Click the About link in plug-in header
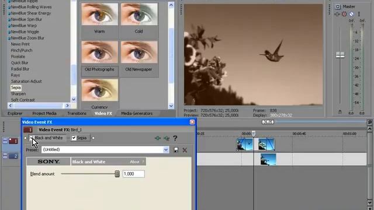Viewport: 374px width, 210px height. tap(134, 162)
